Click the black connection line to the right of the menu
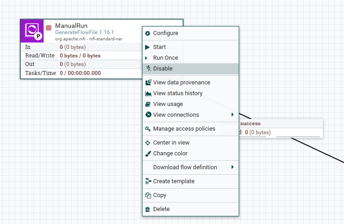 (318, 151)
